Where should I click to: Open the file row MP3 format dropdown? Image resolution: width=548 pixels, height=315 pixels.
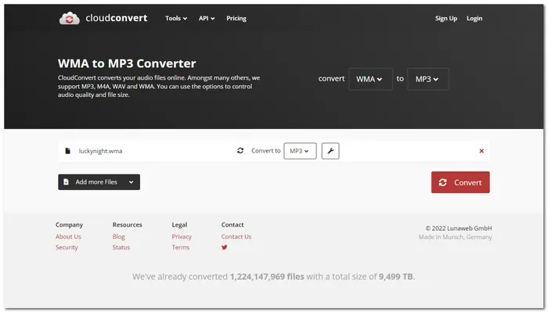tap(299, 151)
